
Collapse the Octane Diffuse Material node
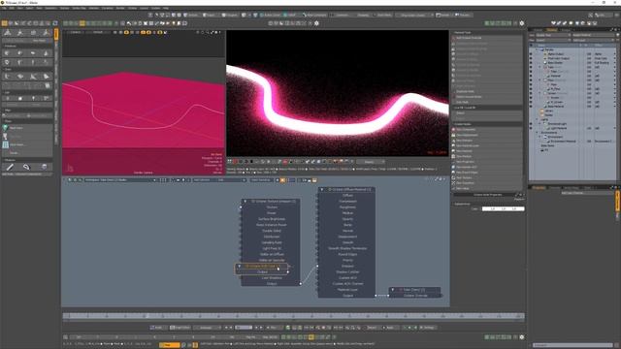pyautogui.click(x=321, y=190)
